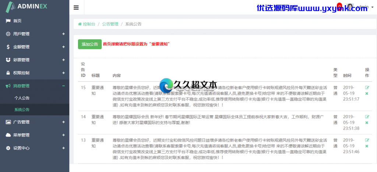
Task: Click the 重要通知 title in row 14
Action: 98,120
